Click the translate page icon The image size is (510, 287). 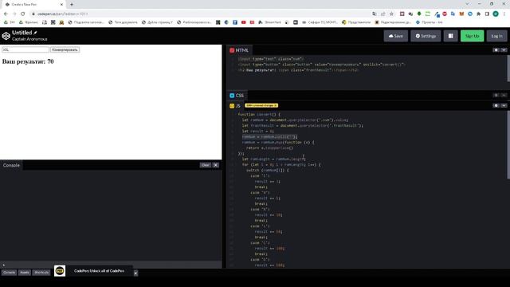point(375,14)
